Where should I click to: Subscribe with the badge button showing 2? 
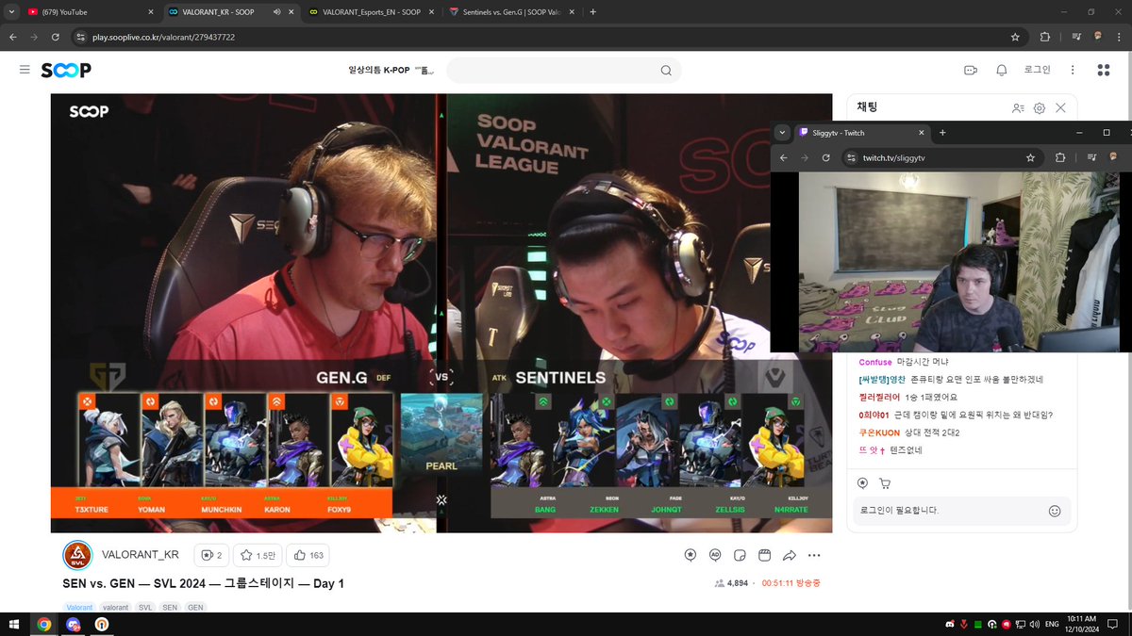point(211,555)
